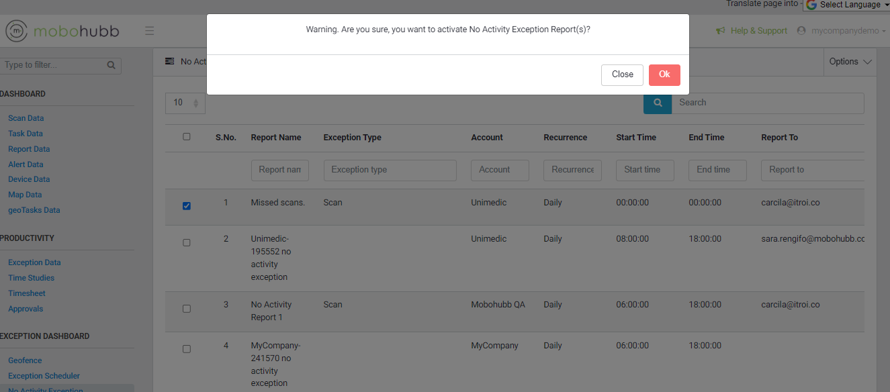The image size is (890, 392).
Task: Confirm activation with the Ok button
Action: pos(664,75)
